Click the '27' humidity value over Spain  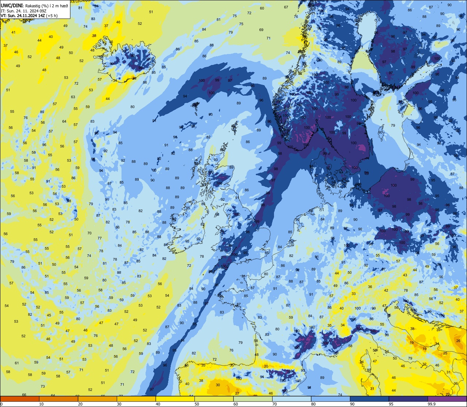pos(237,393)
